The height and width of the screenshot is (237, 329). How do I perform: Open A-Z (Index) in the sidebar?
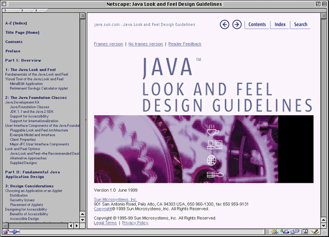(16, 23)
